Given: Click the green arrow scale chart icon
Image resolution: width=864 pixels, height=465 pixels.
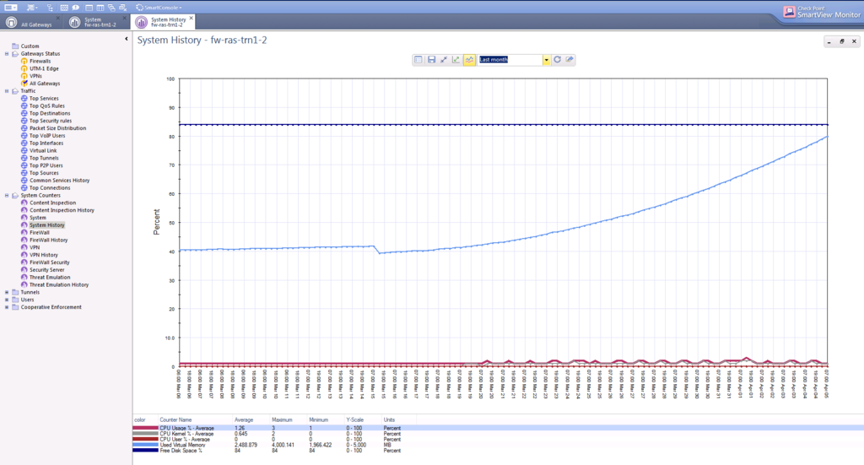Looking at the screenshot, I should pyautogui.click(x=456, y=60).
